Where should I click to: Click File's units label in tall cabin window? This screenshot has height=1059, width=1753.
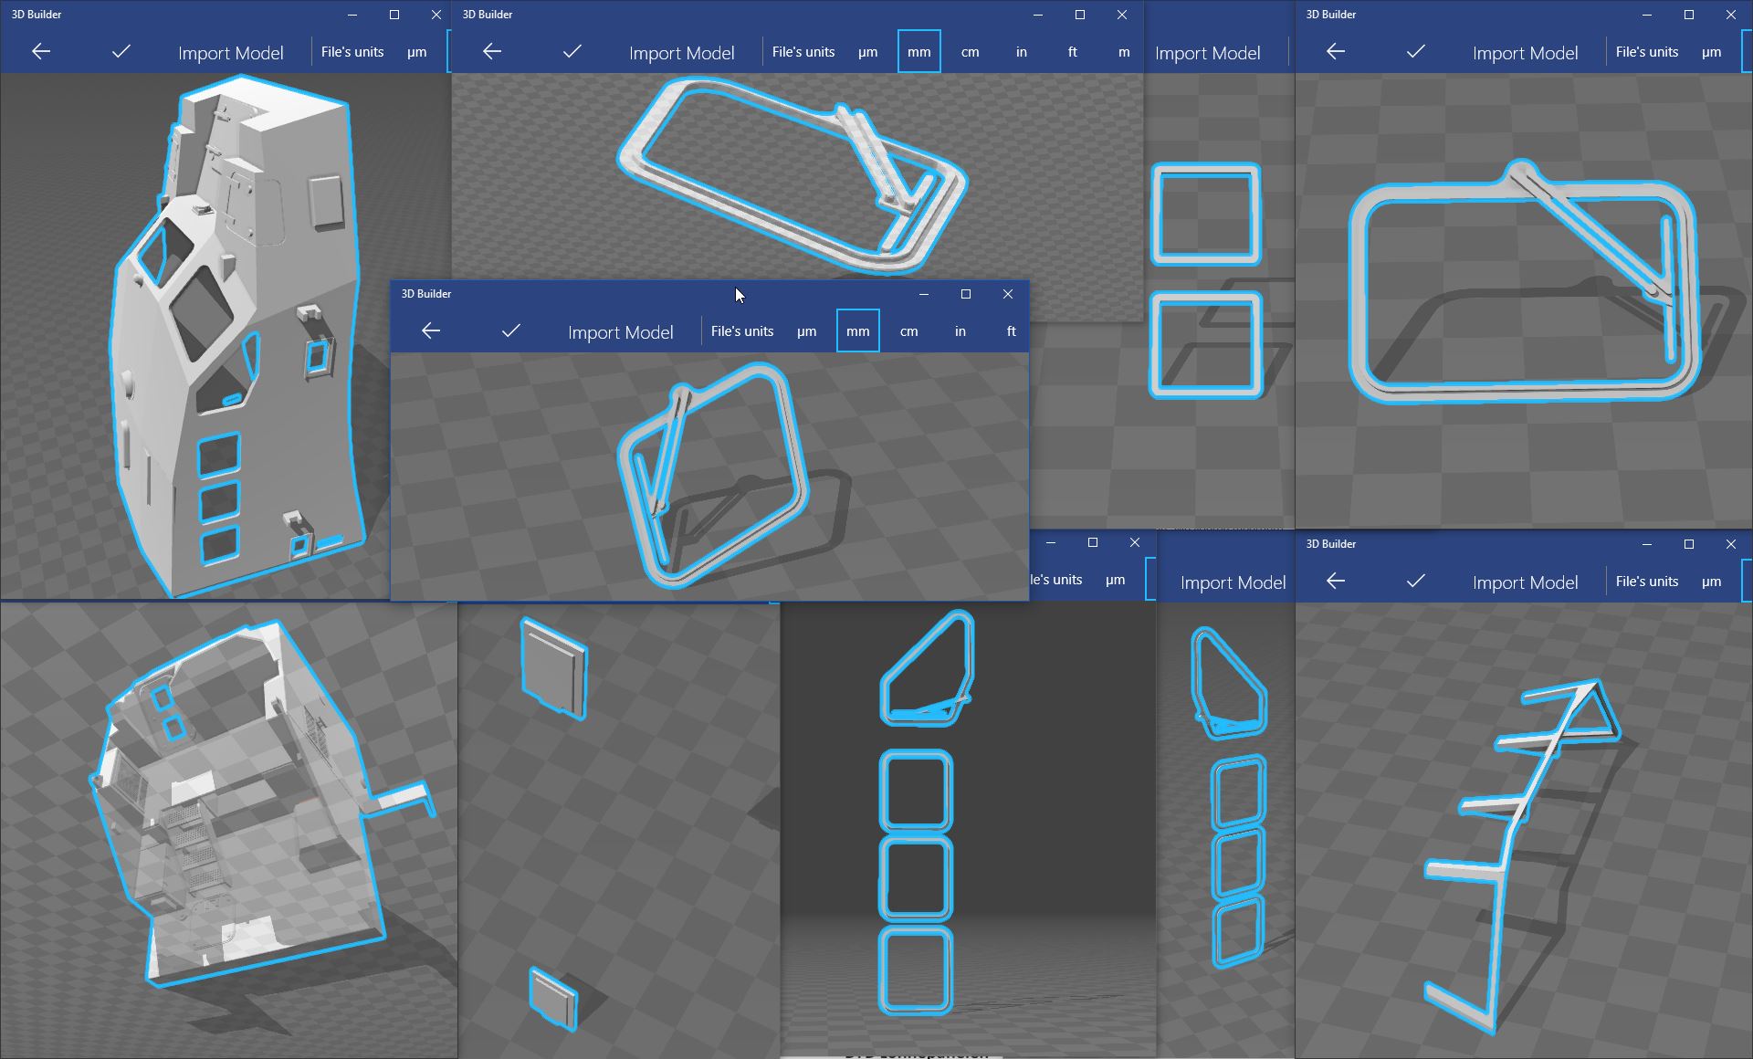pyautogui.click(x=352, y=52)
